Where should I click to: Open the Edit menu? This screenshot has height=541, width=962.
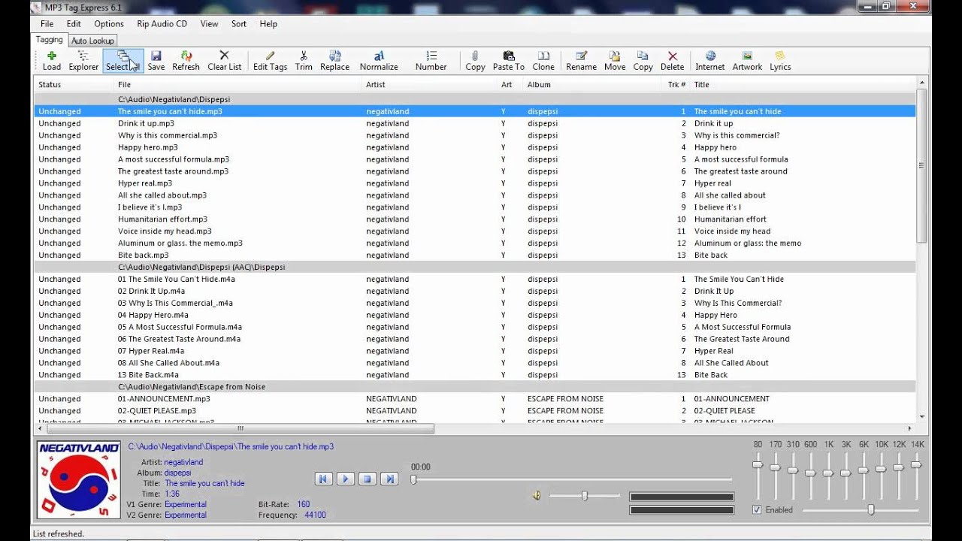[x=74, y=24]
